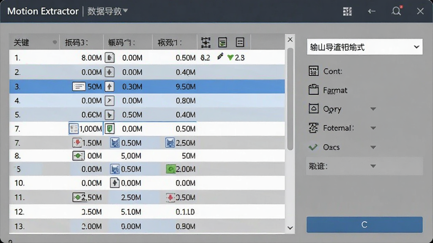Screen dimensions: 433x243
Task: Select row number 12. in the table
Action: click(19, 212)
